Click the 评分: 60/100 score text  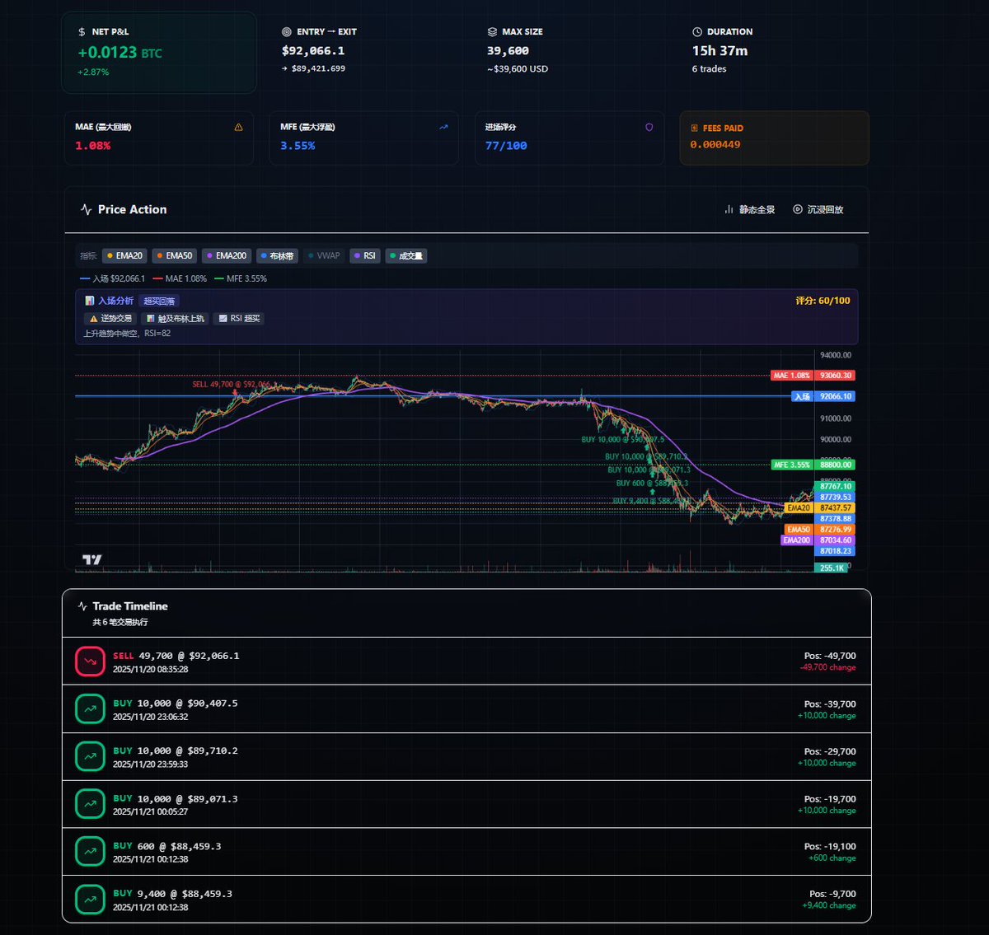click(823, 302)
